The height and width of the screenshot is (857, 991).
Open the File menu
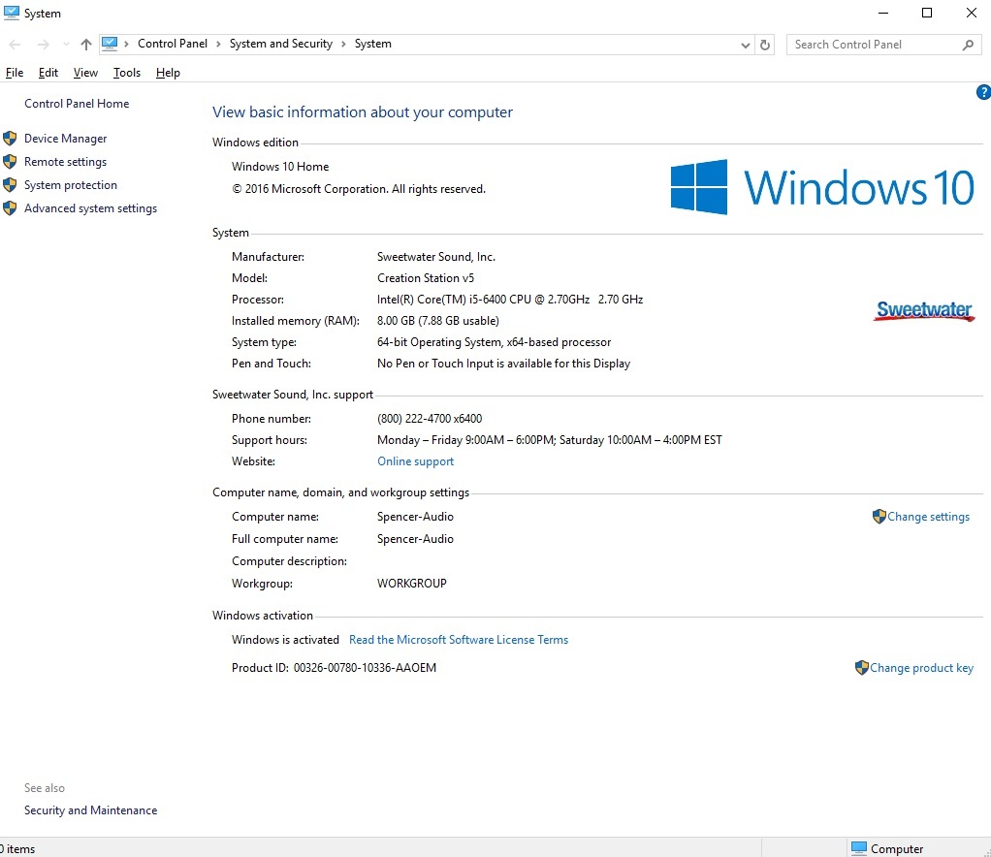pos(14,73)
